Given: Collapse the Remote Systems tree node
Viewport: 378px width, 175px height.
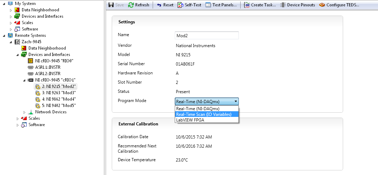Looking at the screenshot, I should tap(4, 35).
